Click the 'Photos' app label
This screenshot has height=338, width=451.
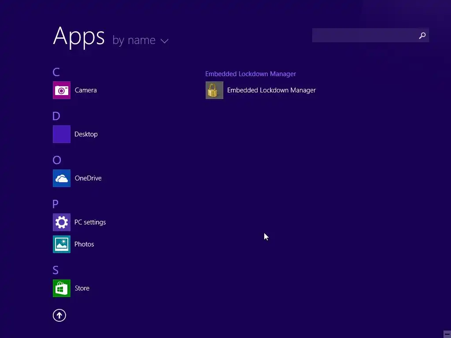coord(84,244)
